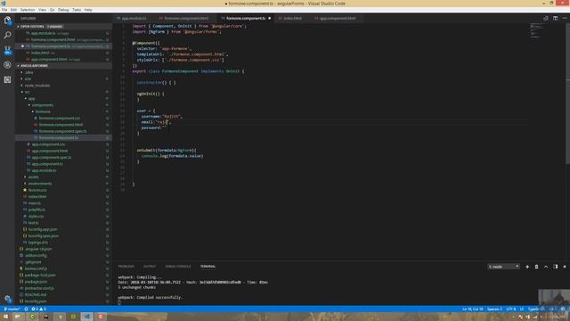Viewport: 570px width, 321px height.
Task: Click the unsaved dot on formone.component.ts tab
Action: point(269,18)
